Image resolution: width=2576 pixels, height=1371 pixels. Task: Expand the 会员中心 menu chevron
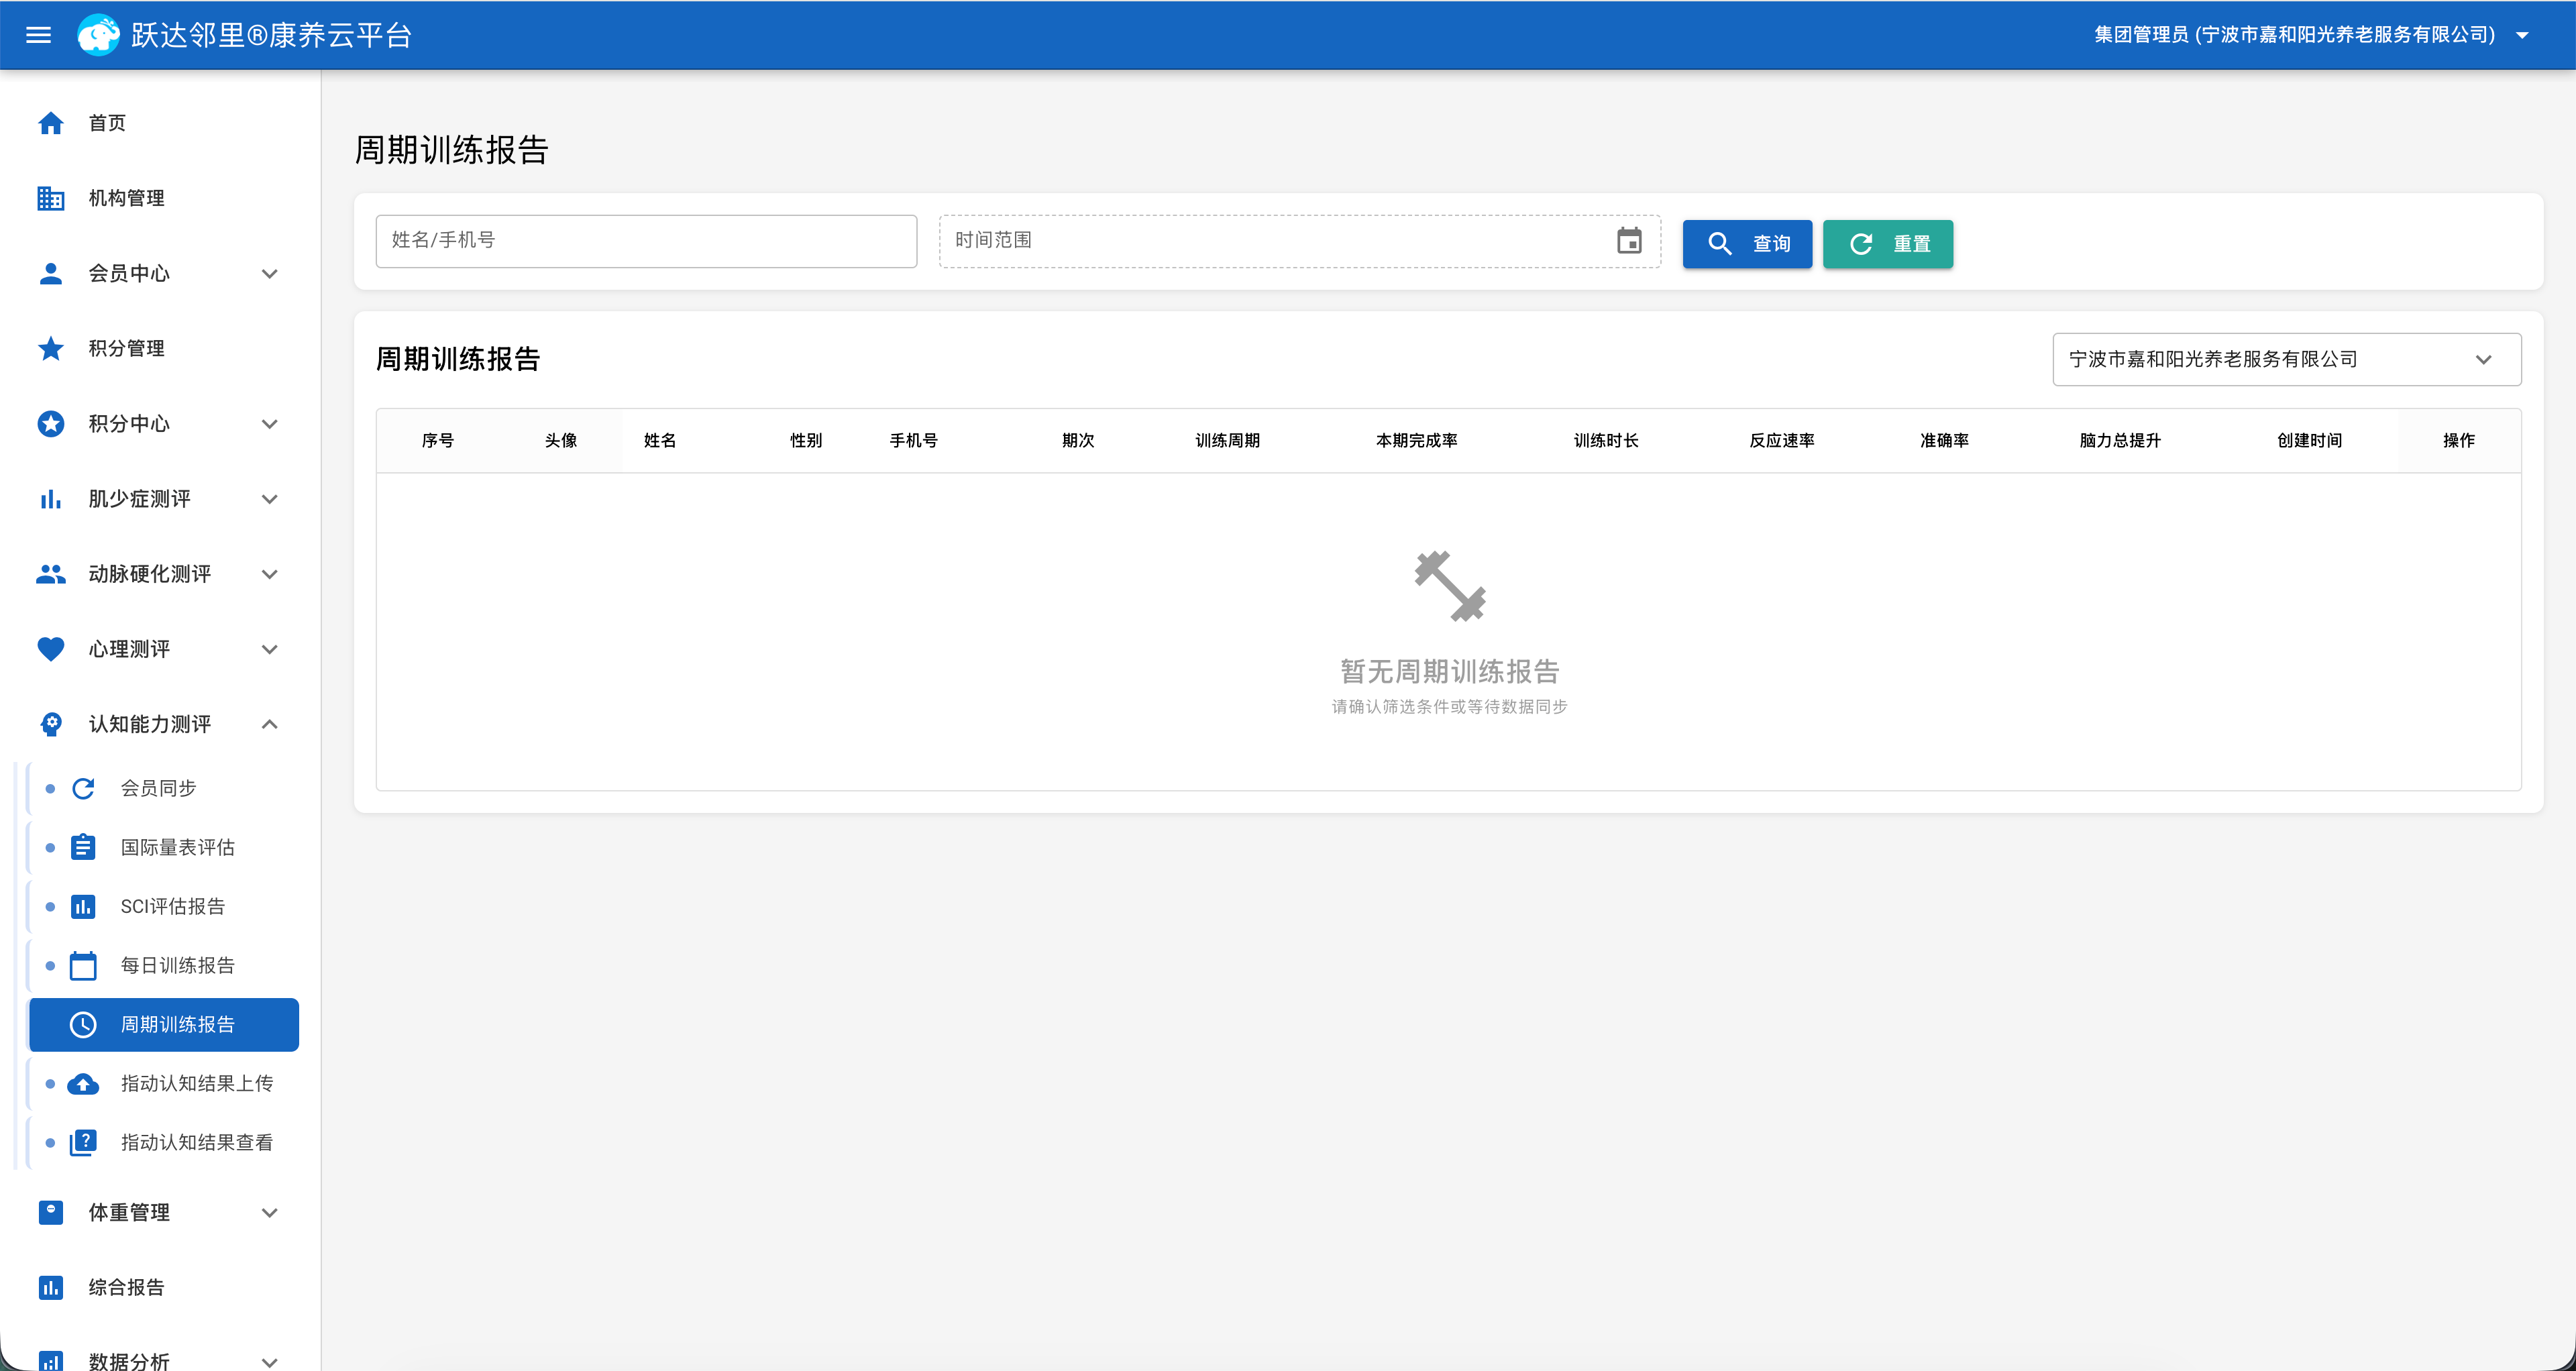tap(269, 273)
